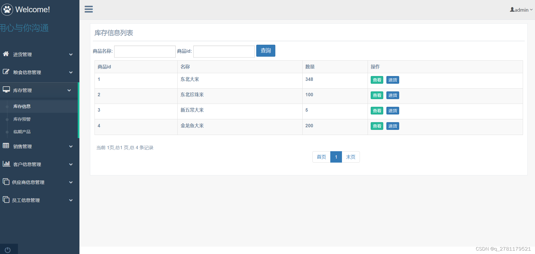Image resolution: width=535 pixels, height=254 pixels.
Task: Click the 东北大米 name cell
Action: 240,81
